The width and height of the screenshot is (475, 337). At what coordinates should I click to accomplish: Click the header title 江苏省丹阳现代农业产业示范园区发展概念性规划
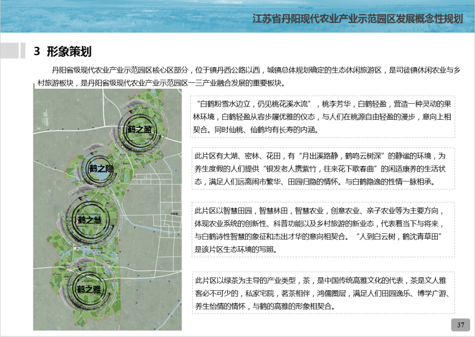(x=358, y=19)
